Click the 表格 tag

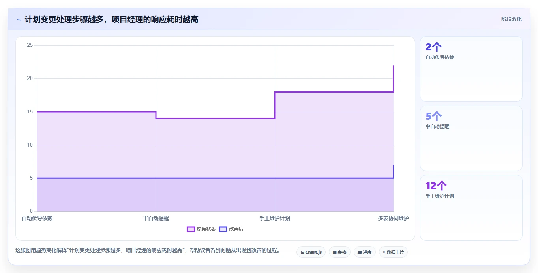pyautogui.click(x=339, y=252)
